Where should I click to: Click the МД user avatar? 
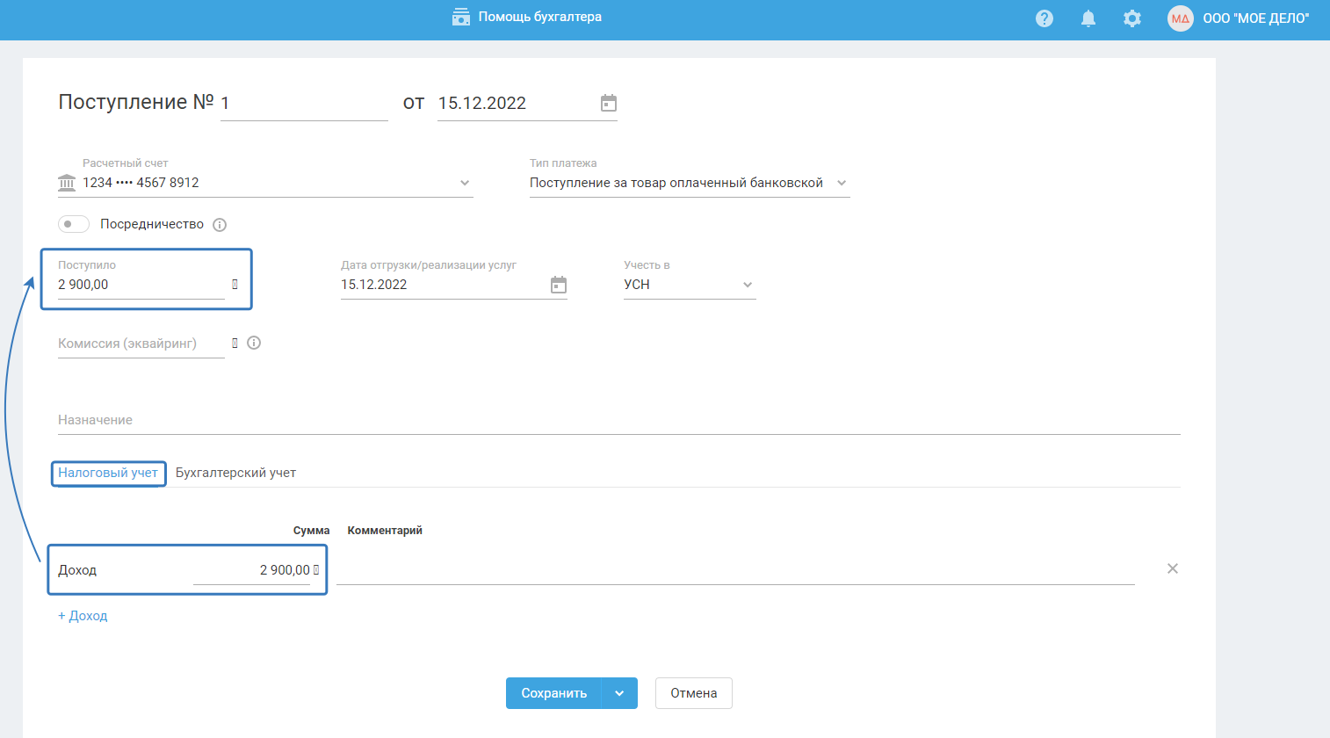[1181, 18]
